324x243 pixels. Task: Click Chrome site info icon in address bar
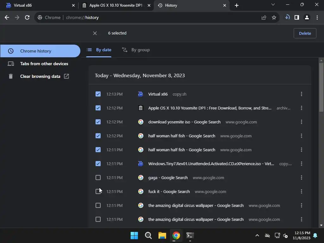pos(40,18)
